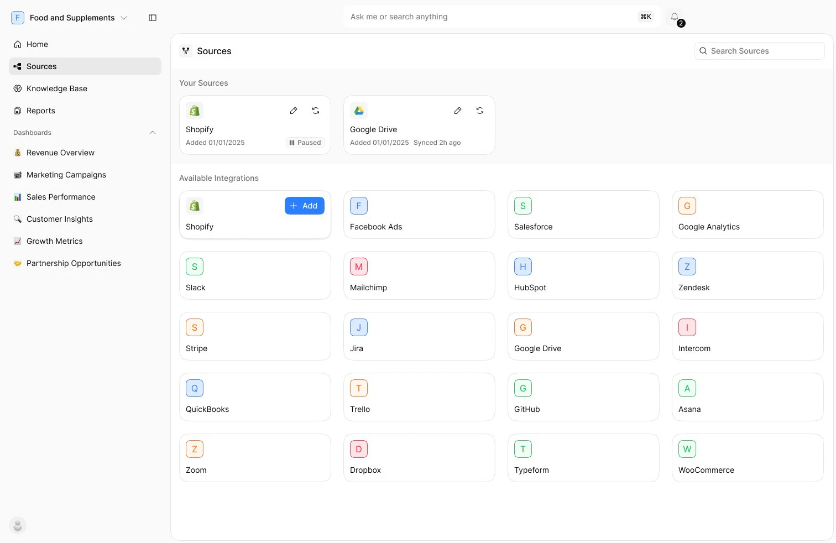Viewport: 836px width, 543px height.
Task: Open the Revenue Overview dashboard
Action: [85, 153]
